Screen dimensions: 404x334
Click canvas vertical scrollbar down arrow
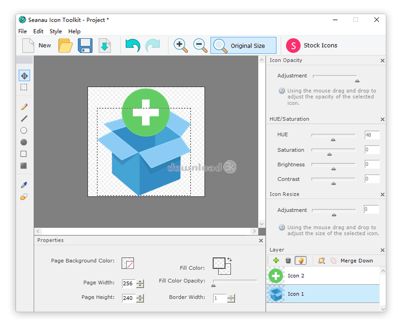262,224
